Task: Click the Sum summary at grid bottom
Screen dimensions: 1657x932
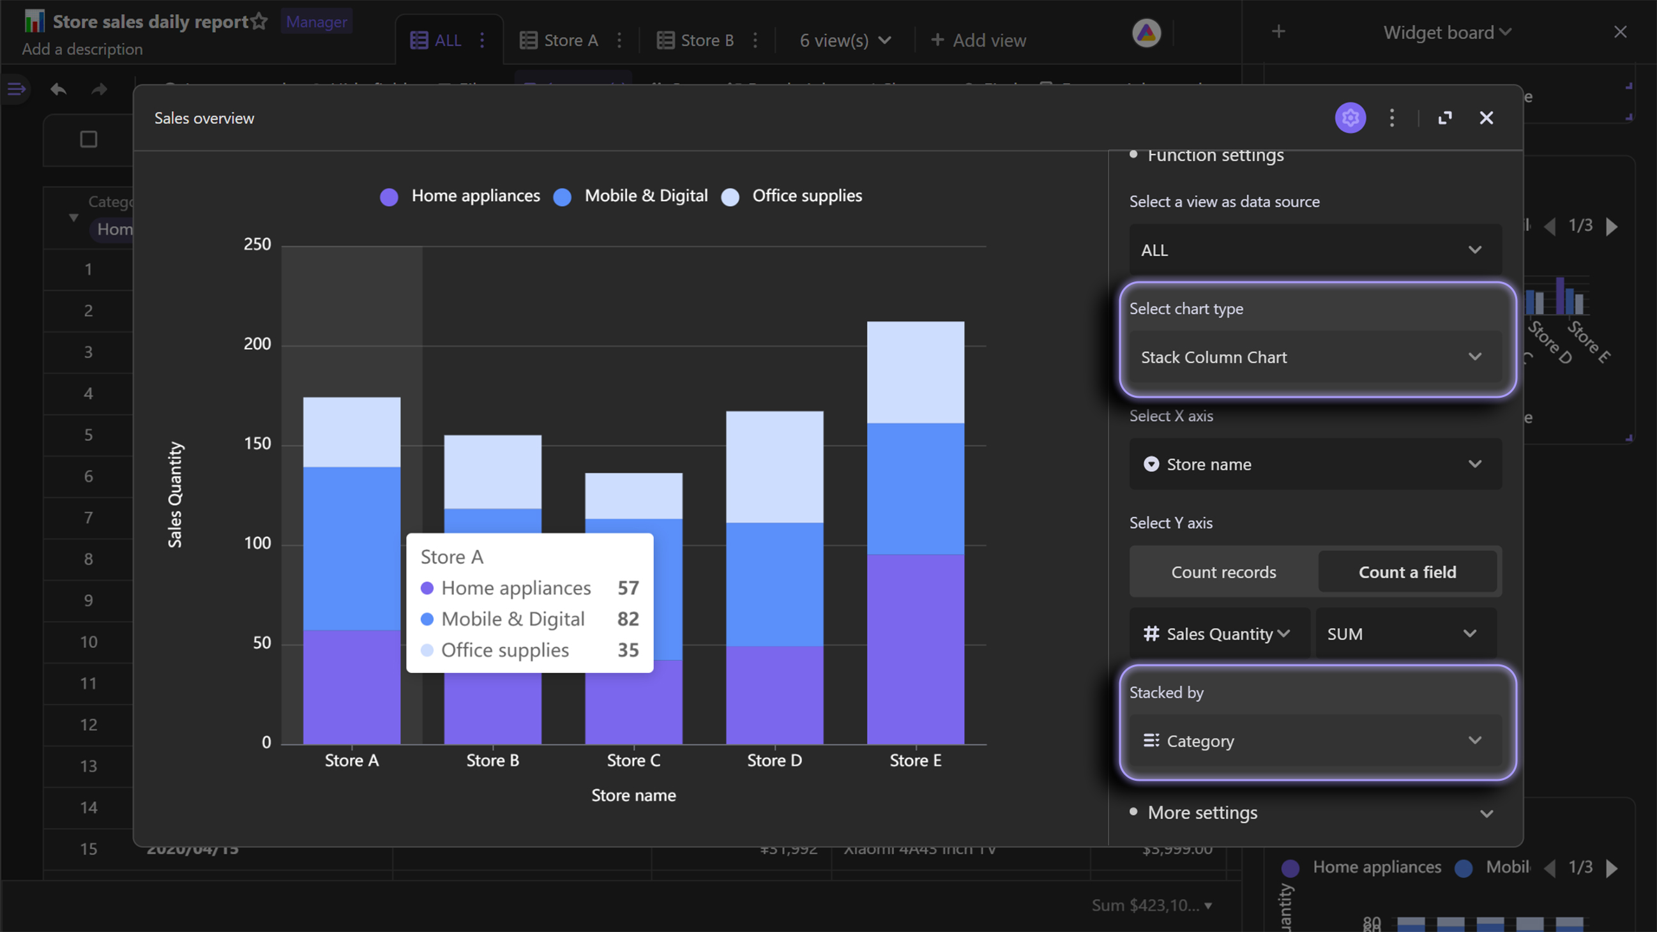Action: (x=1151, y=906)
